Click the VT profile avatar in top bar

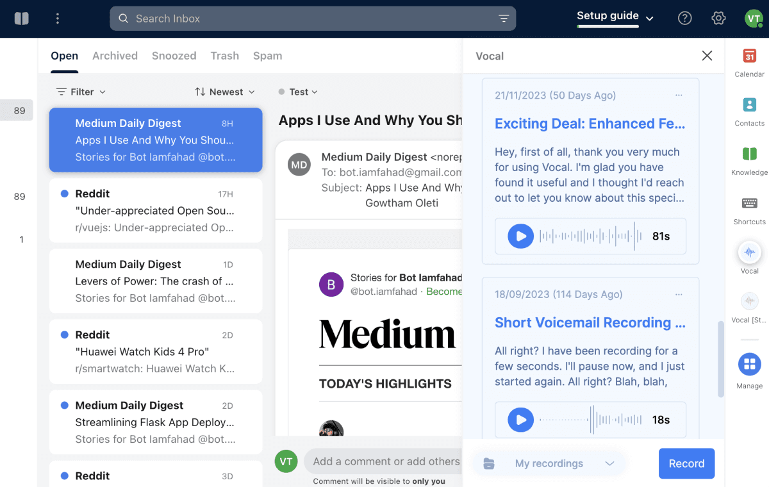pos(753,19)
